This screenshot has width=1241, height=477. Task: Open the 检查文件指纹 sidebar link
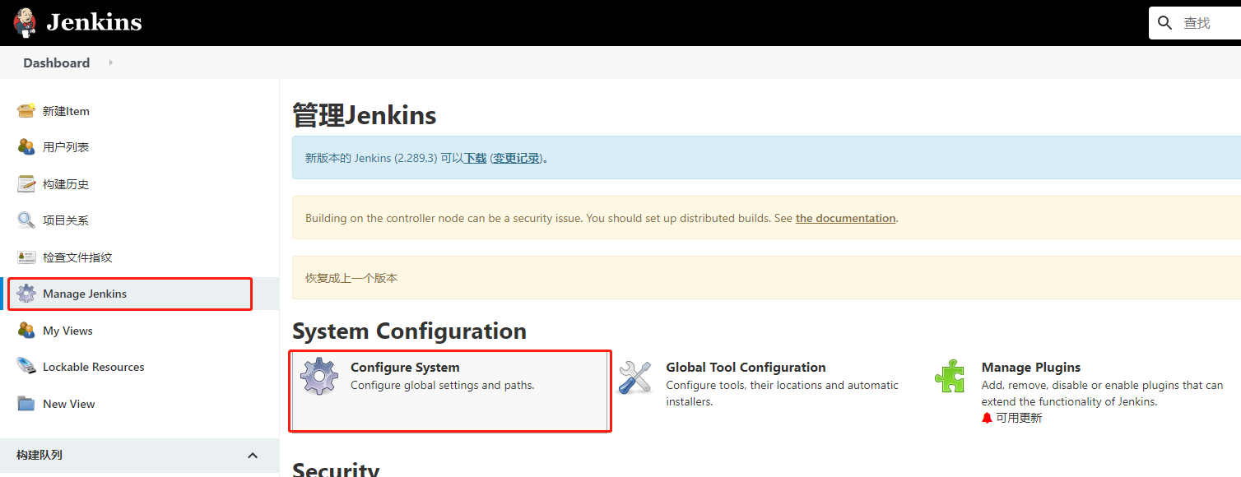[77, 257]
